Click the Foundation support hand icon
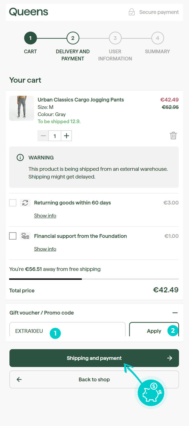 click(x=25, y=236)
